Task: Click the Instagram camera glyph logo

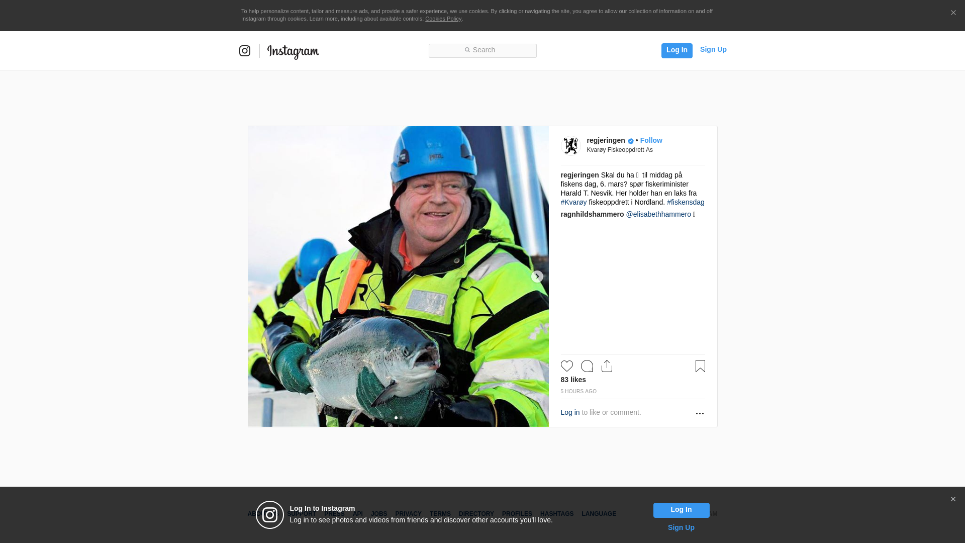Action: point(245,51)
